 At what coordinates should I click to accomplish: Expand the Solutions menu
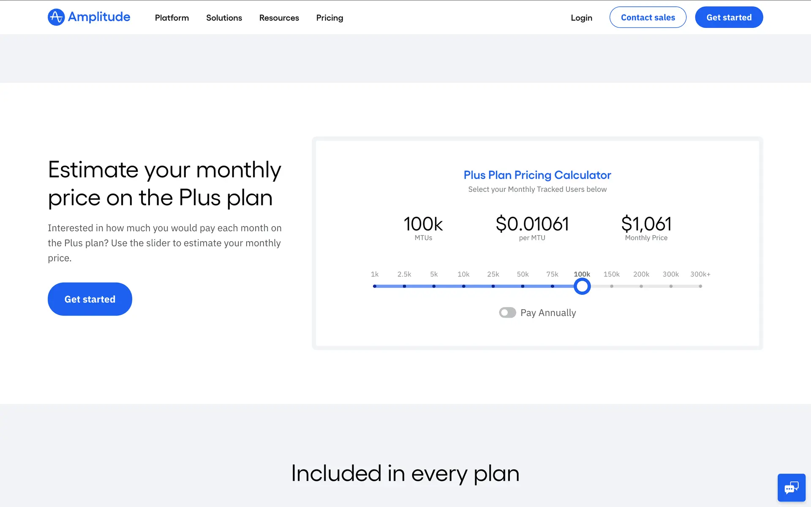(224, 18)
